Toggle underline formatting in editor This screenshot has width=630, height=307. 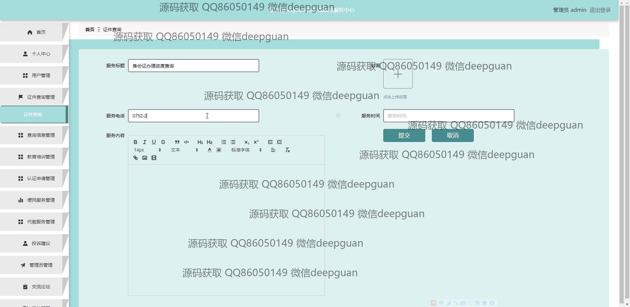154,142
